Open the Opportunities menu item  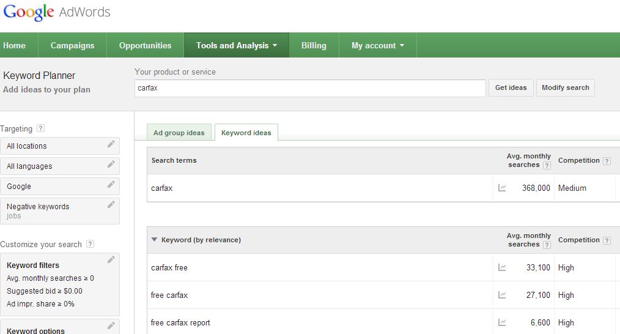click(145, 45)
